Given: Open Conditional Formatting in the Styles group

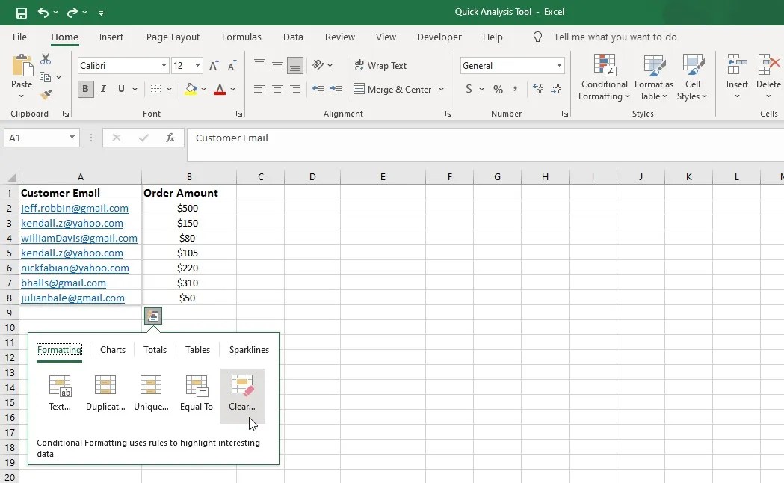Looking at the screenshot, I should [x=604, y=77].
